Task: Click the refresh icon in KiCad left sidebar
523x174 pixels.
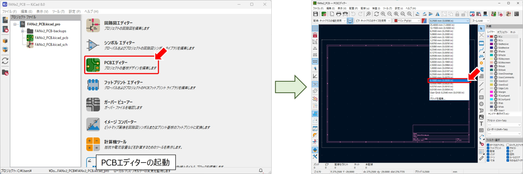Action: point(5,61)
